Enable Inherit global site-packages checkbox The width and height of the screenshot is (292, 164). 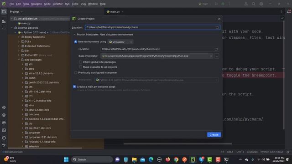pyautogui.click(x=80, y=62)
